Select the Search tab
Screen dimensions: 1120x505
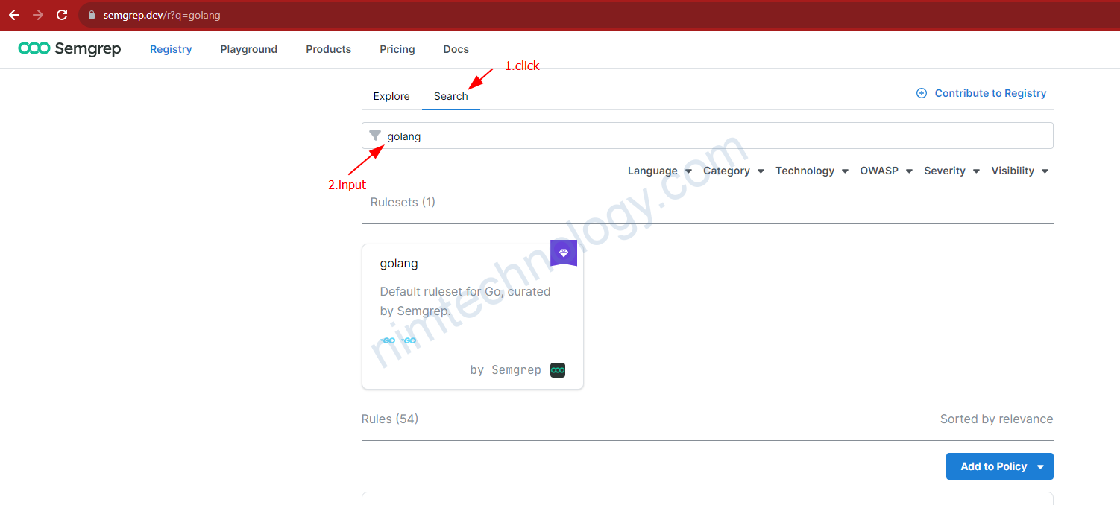[451, 96]
